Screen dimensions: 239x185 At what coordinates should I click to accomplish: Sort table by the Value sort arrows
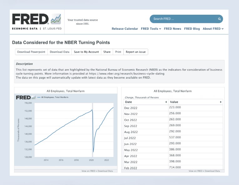click(221, 102)
